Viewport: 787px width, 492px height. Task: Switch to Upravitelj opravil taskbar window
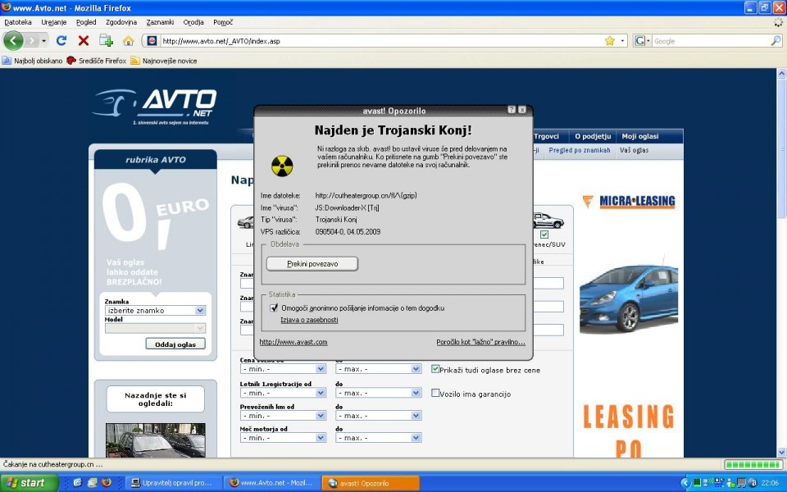point(172,483)
